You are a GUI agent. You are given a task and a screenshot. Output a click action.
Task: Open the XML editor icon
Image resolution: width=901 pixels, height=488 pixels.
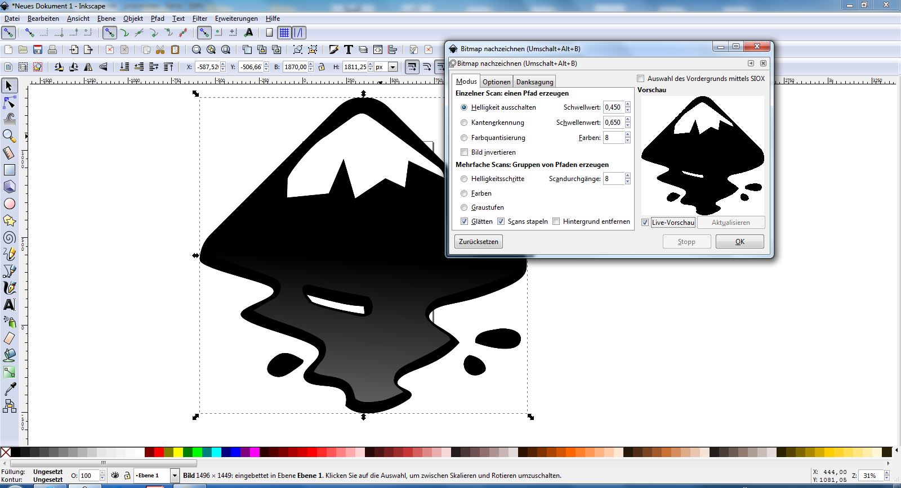[378, 49]
